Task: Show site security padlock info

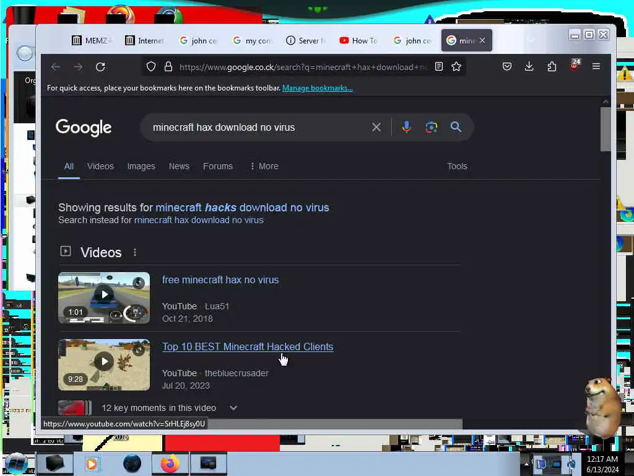Action: click(168, 67)
